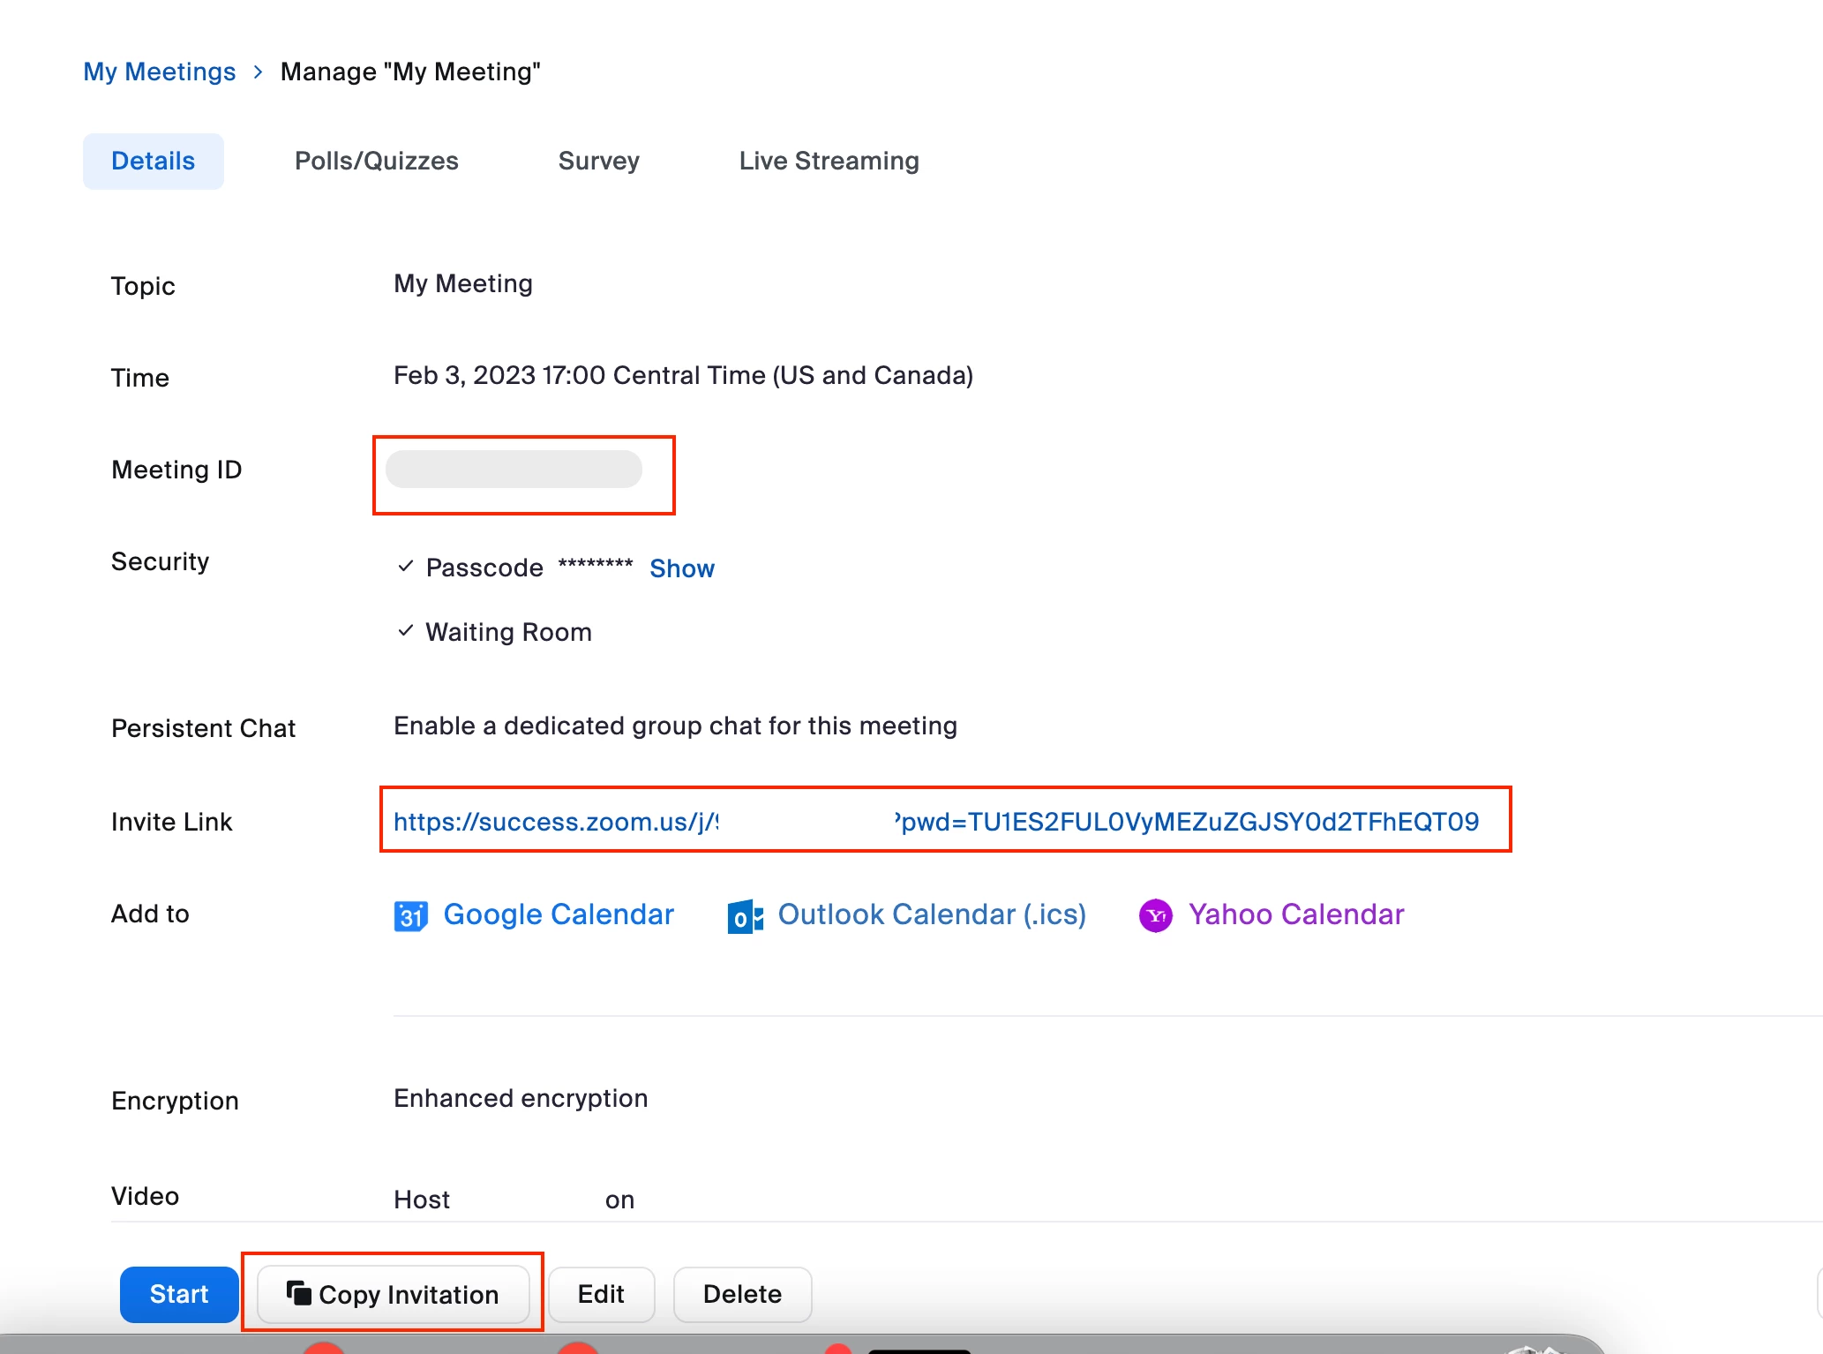1823x1354 pixels.
Task: Click the Google Calendar icon
Action: coord(410,916)
